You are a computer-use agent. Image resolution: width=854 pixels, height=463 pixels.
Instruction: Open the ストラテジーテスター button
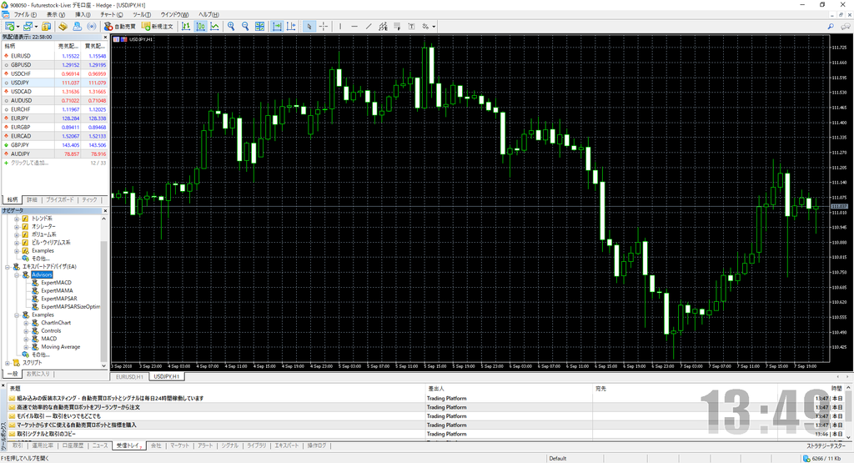826,445
